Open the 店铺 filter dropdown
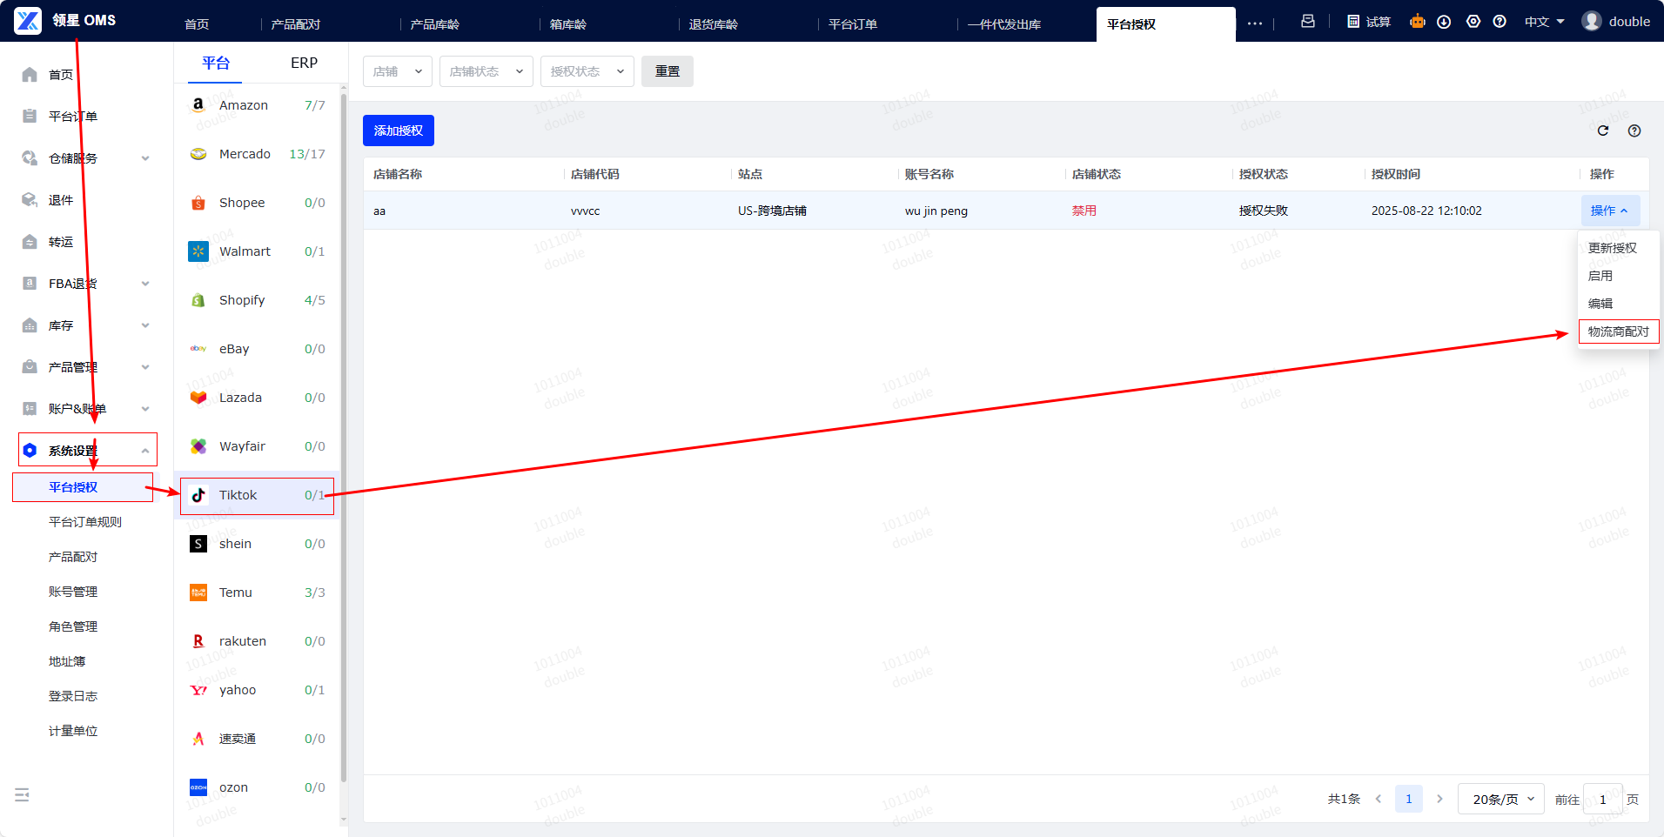 (x=398, y=71)
